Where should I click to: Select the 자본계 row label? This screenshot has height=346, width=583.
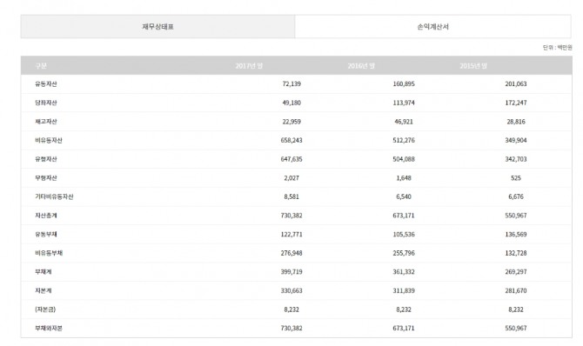(44, 290)
